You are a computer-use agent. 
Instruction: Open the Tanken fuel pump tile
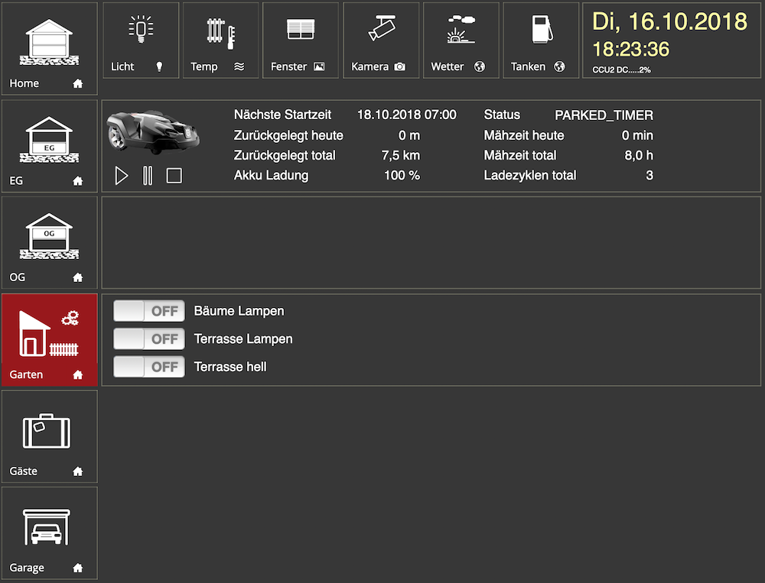[541, 40]
